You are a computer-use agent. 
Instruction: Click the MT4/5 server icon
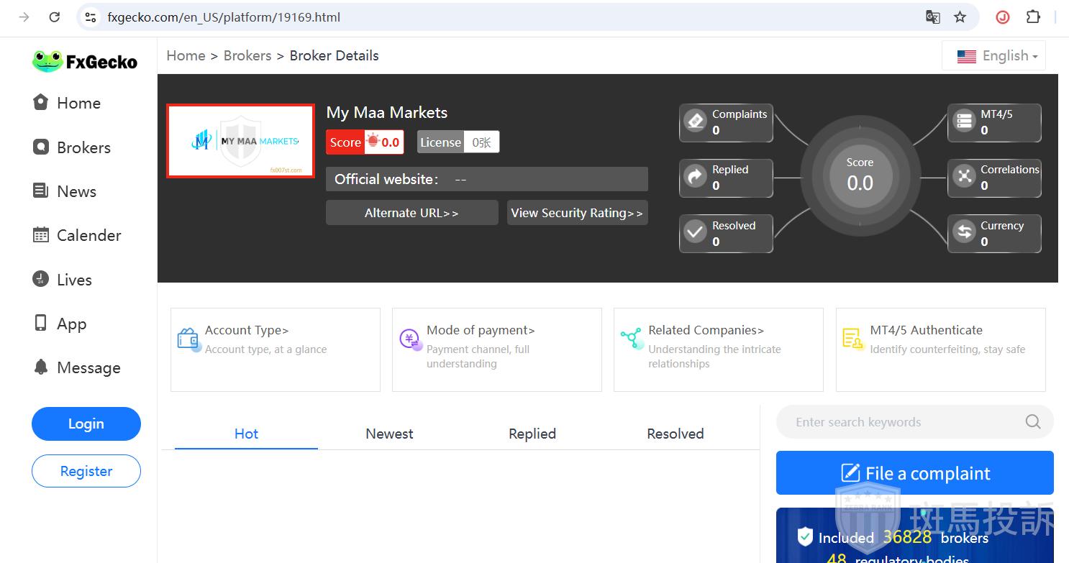[x=964, y=122]
